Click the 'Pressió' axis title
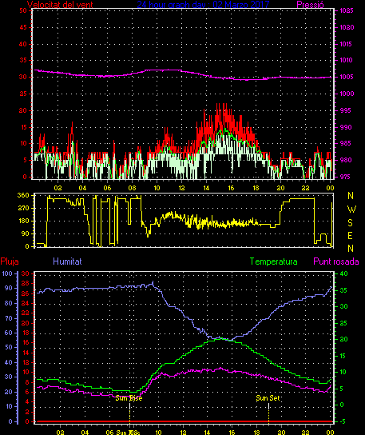365x435 pixels. pyautogui.click(x=310, y=5)
